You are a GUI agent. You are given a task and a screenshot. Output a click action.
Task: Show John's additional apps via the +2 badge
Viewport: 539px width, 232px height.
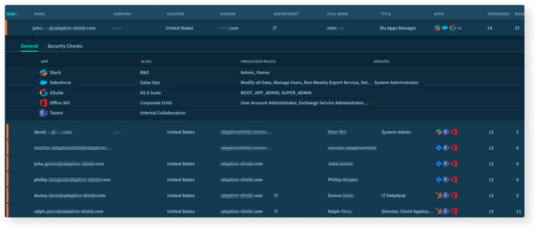point(459,28)
